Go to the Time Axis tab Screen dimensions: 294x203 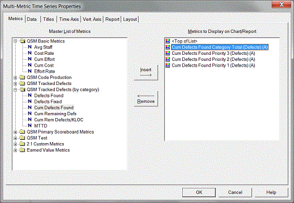[69, 19]
